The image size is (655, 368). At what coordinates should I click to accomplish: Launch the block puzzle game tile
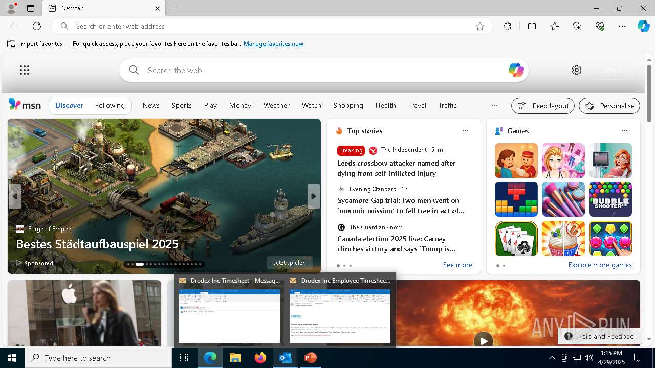(516, 199)
